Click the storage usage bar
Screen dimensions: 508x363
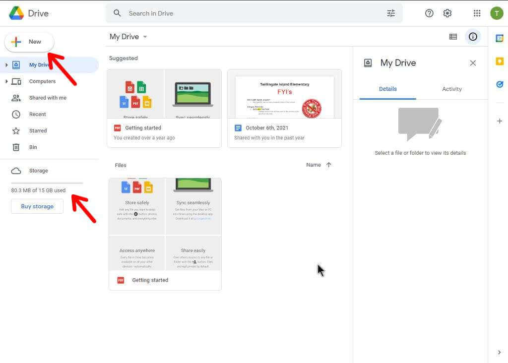(x=47, y=183)
